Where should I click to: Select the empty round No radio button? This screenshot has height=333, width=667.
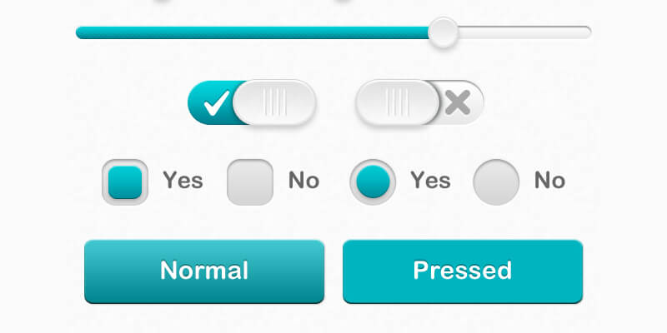tap(496, 181)
